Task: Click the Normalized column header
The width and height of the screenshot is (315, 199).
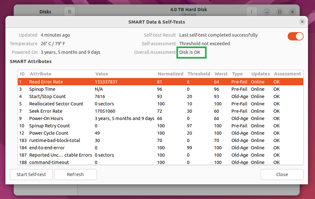Action: click(170, 74)
